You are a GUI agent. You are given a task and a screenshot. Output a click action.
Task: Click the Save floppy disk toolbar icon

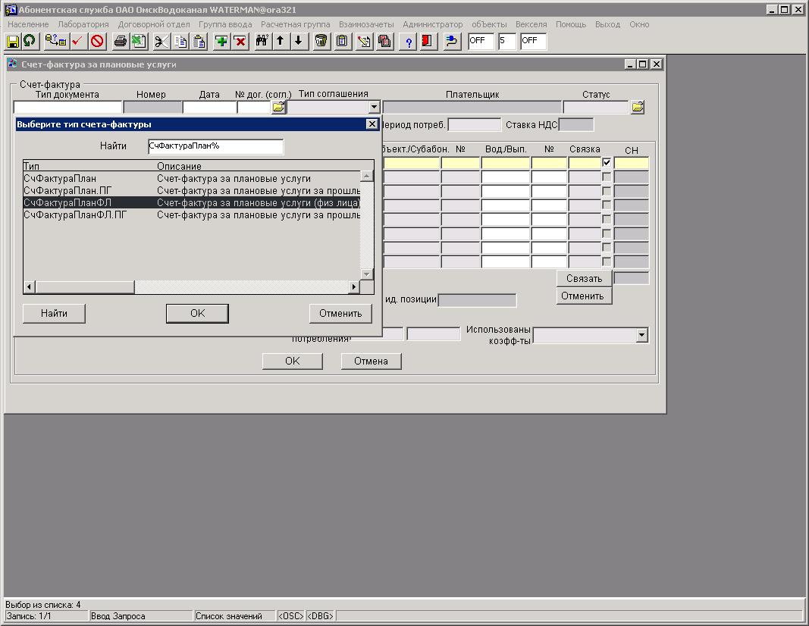[x=13, y=42]
